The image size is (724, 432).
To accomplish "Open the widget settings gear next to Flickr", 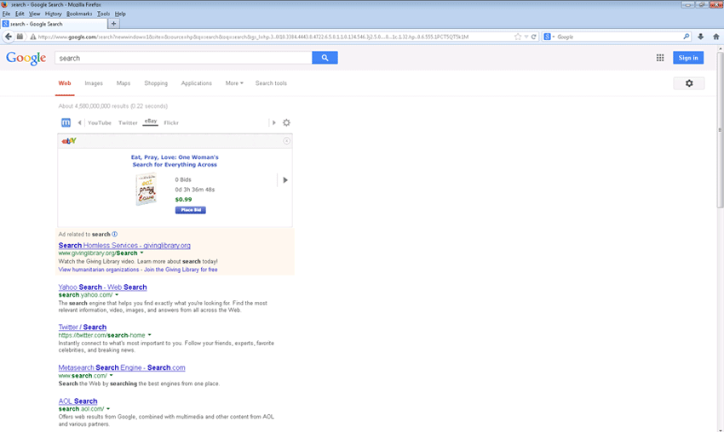I will point(286,122).
